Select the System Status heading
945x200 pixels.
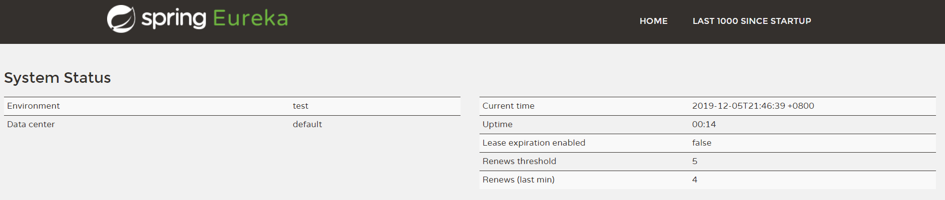pyautogui.click(x=58, y=78)
